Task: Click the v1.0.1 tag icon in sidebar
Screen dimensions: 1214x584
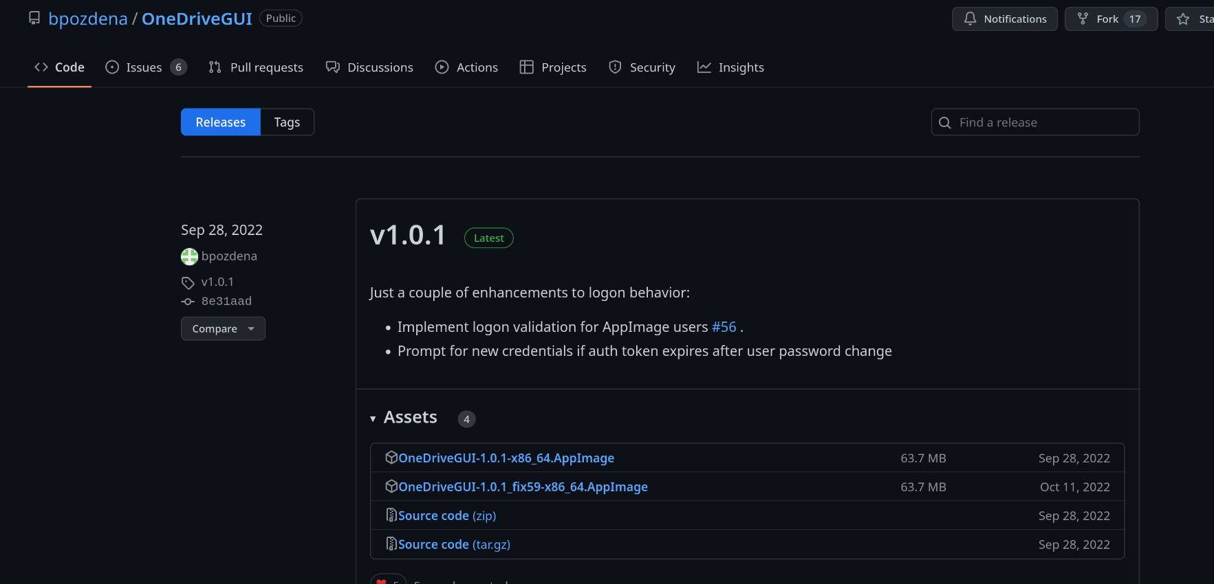Action: pos(188,282)
